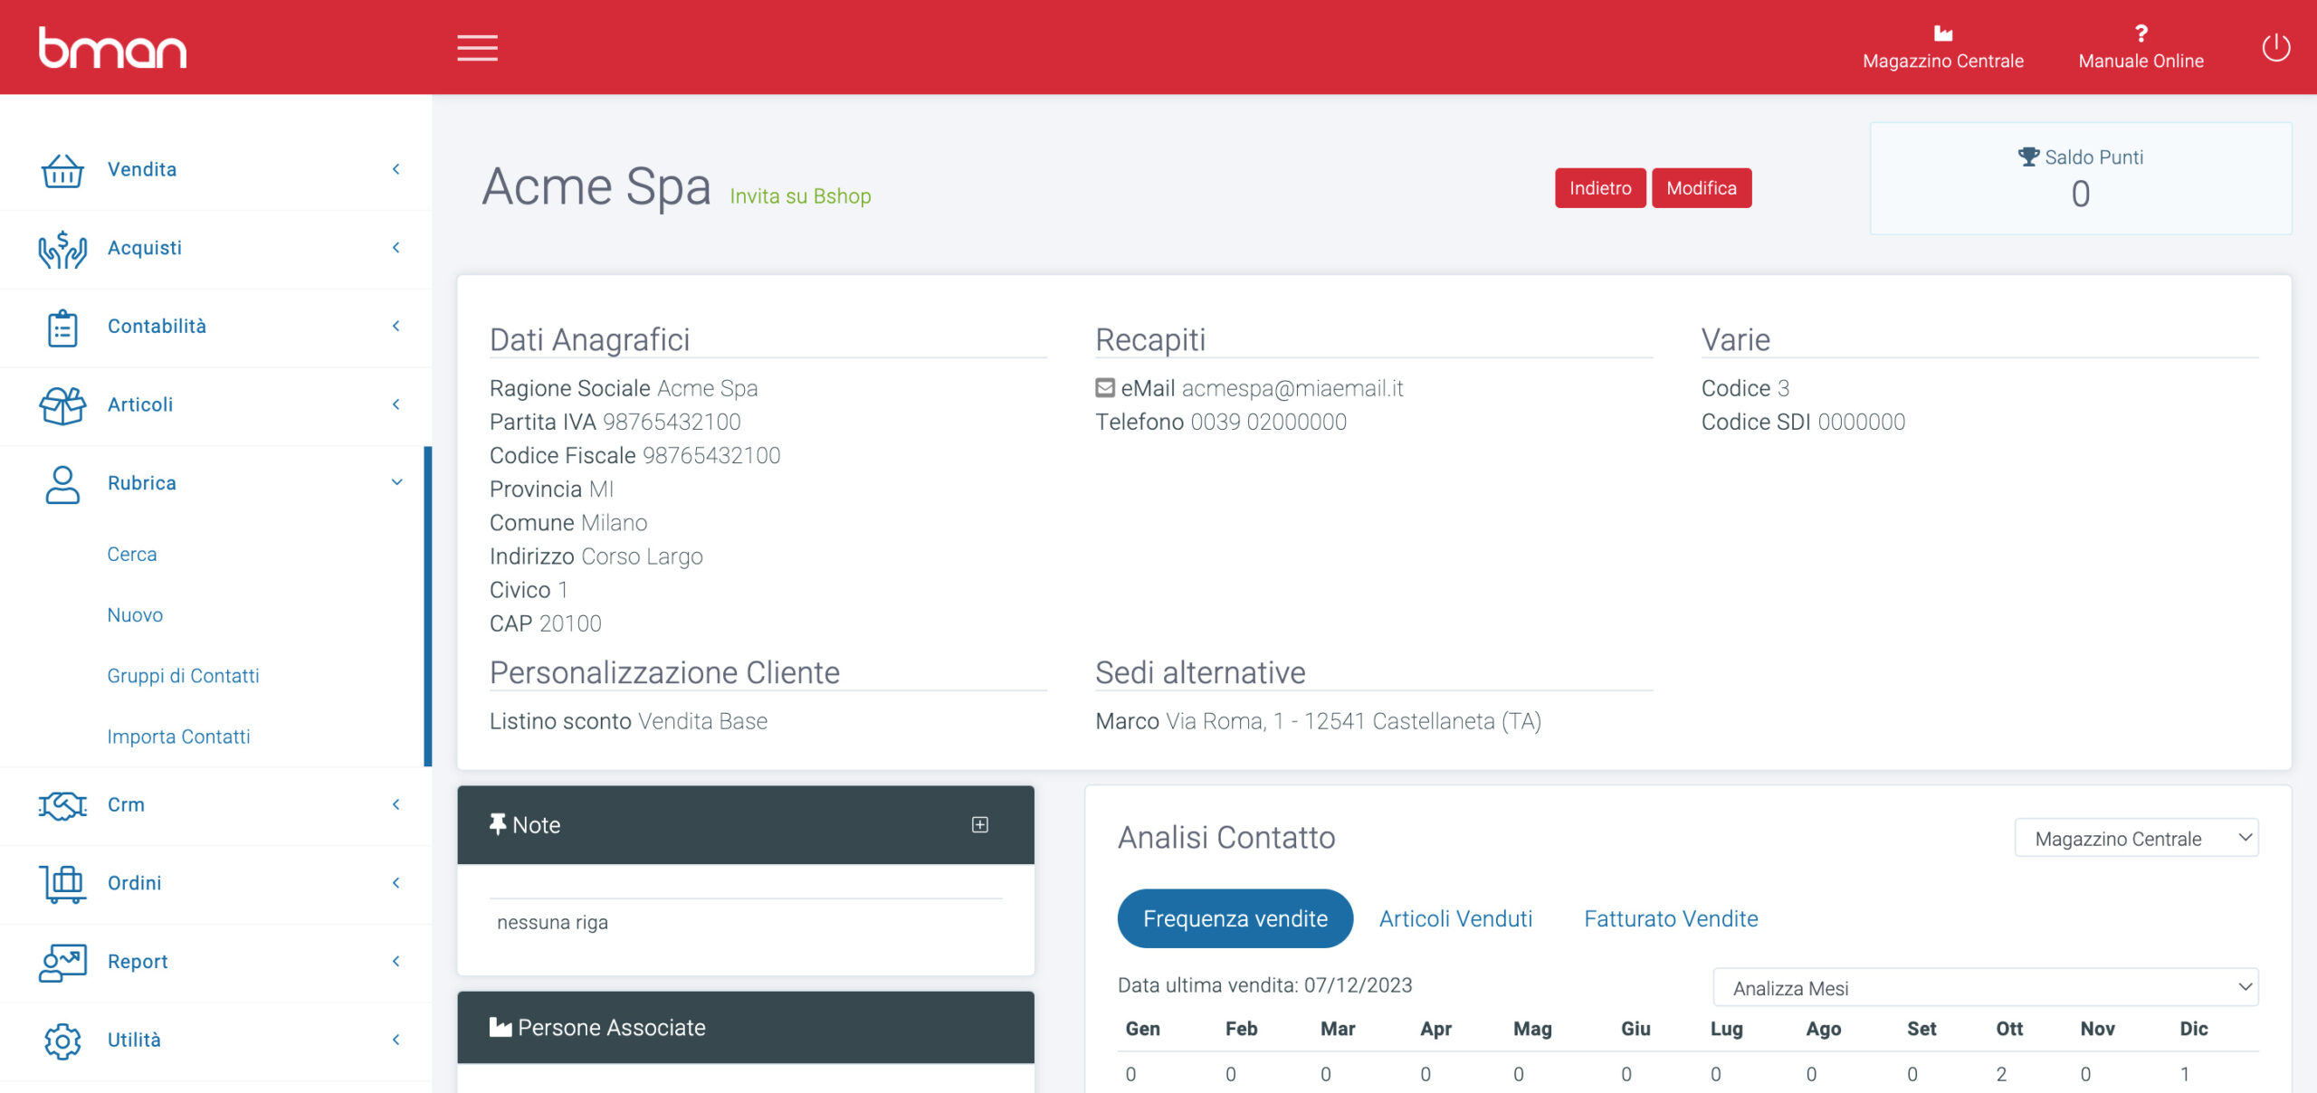Click the Persone Associate panel header

point(746,1027)
